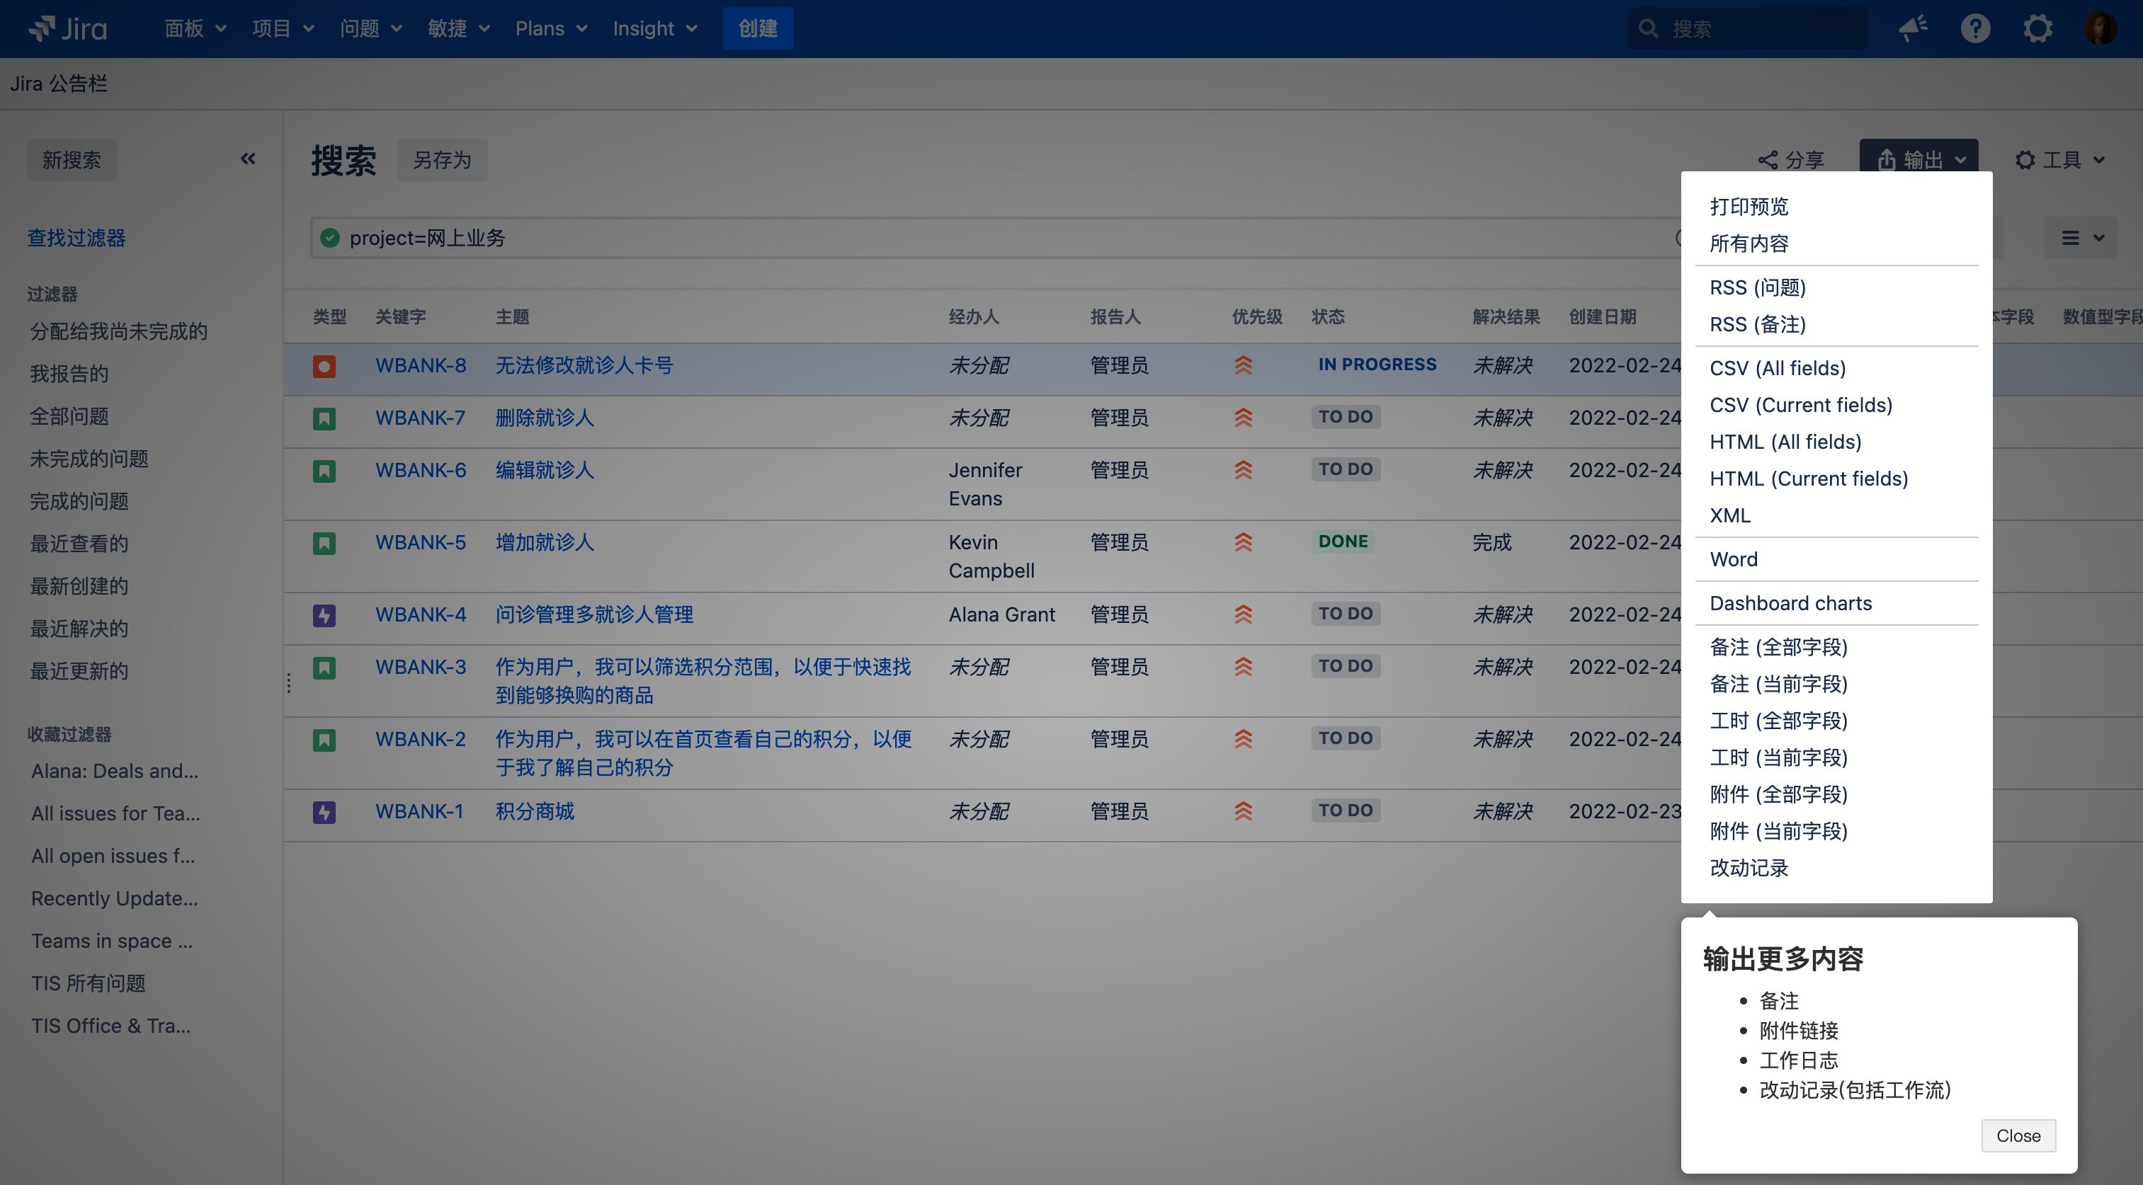Open the feedback megaphone icon
This screenshot has height=1185, width=2143.
pos(1913,28)
